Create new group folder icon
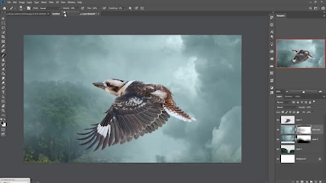Image resolution: width=326 pixels, height=183 pixels. (x=311, y=182)
